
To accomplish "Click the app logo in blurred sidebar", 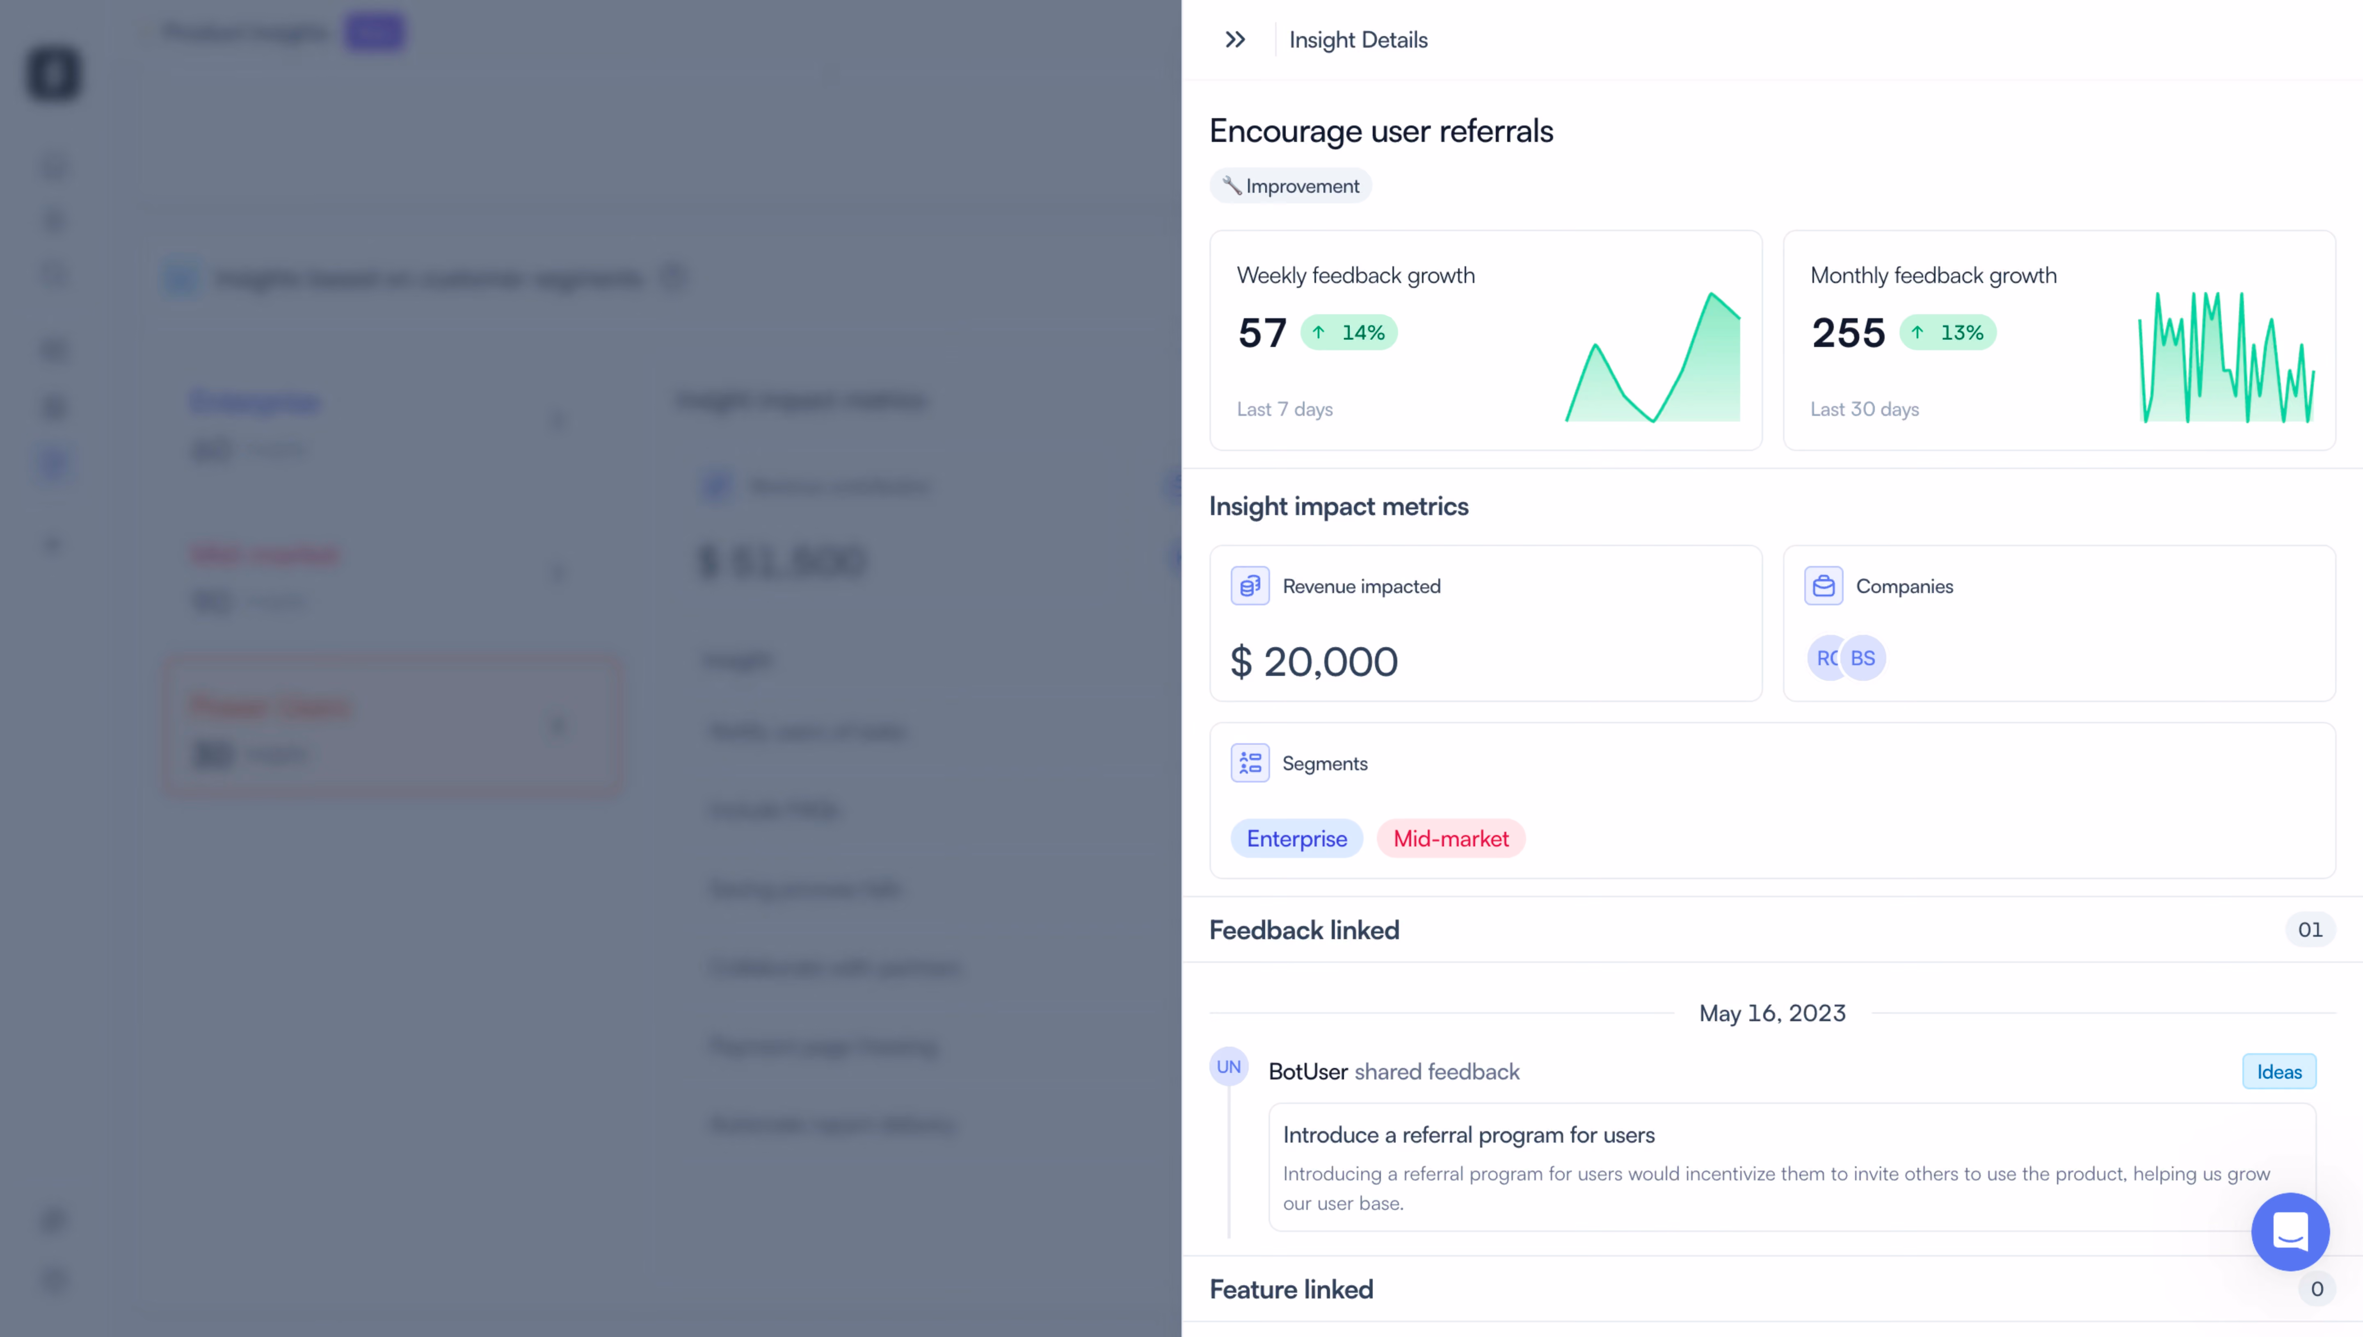I will point(53,73).
